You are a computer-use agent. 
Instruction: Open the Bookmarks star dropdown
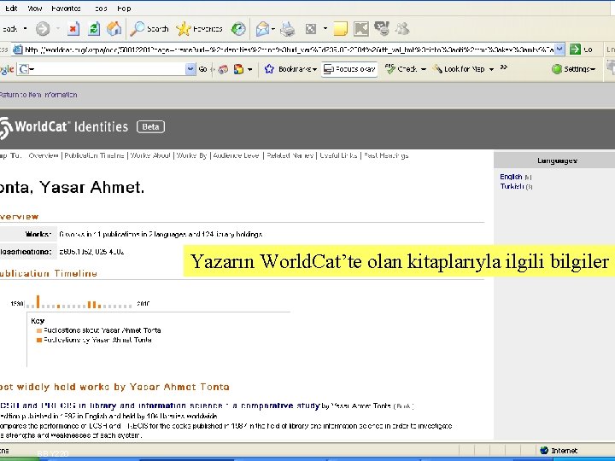290,69
